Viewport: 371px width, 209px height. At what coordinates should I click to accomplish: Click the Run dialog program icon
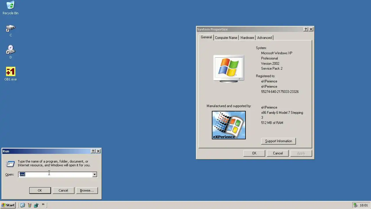pyautogui.click(x=10, y=164)
